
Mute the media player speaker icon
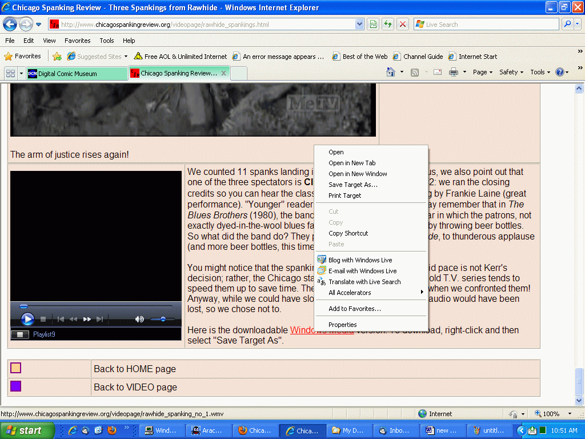(x=139, y=319)
